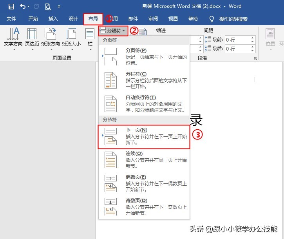Choose 下一页(N) section break

tap(144, 137)
